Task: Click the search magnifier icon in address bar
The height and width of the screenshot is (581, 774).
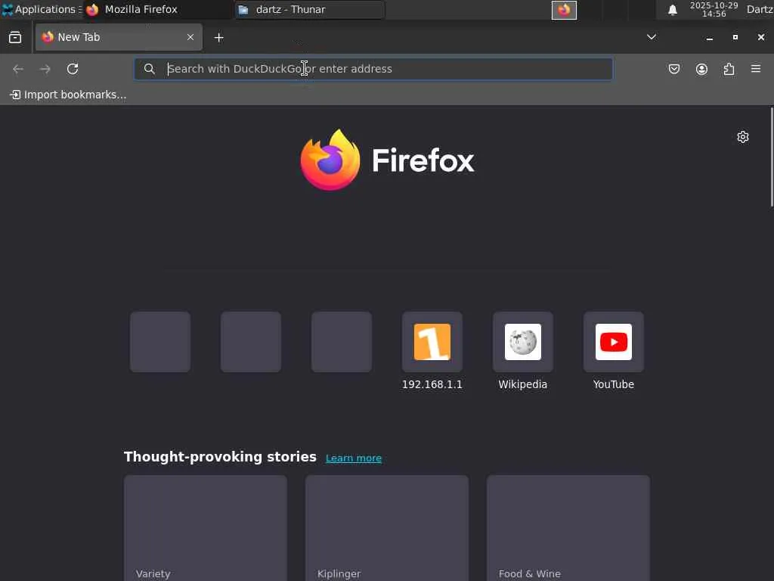Action: pyautogui.click(x=149, y=69)
